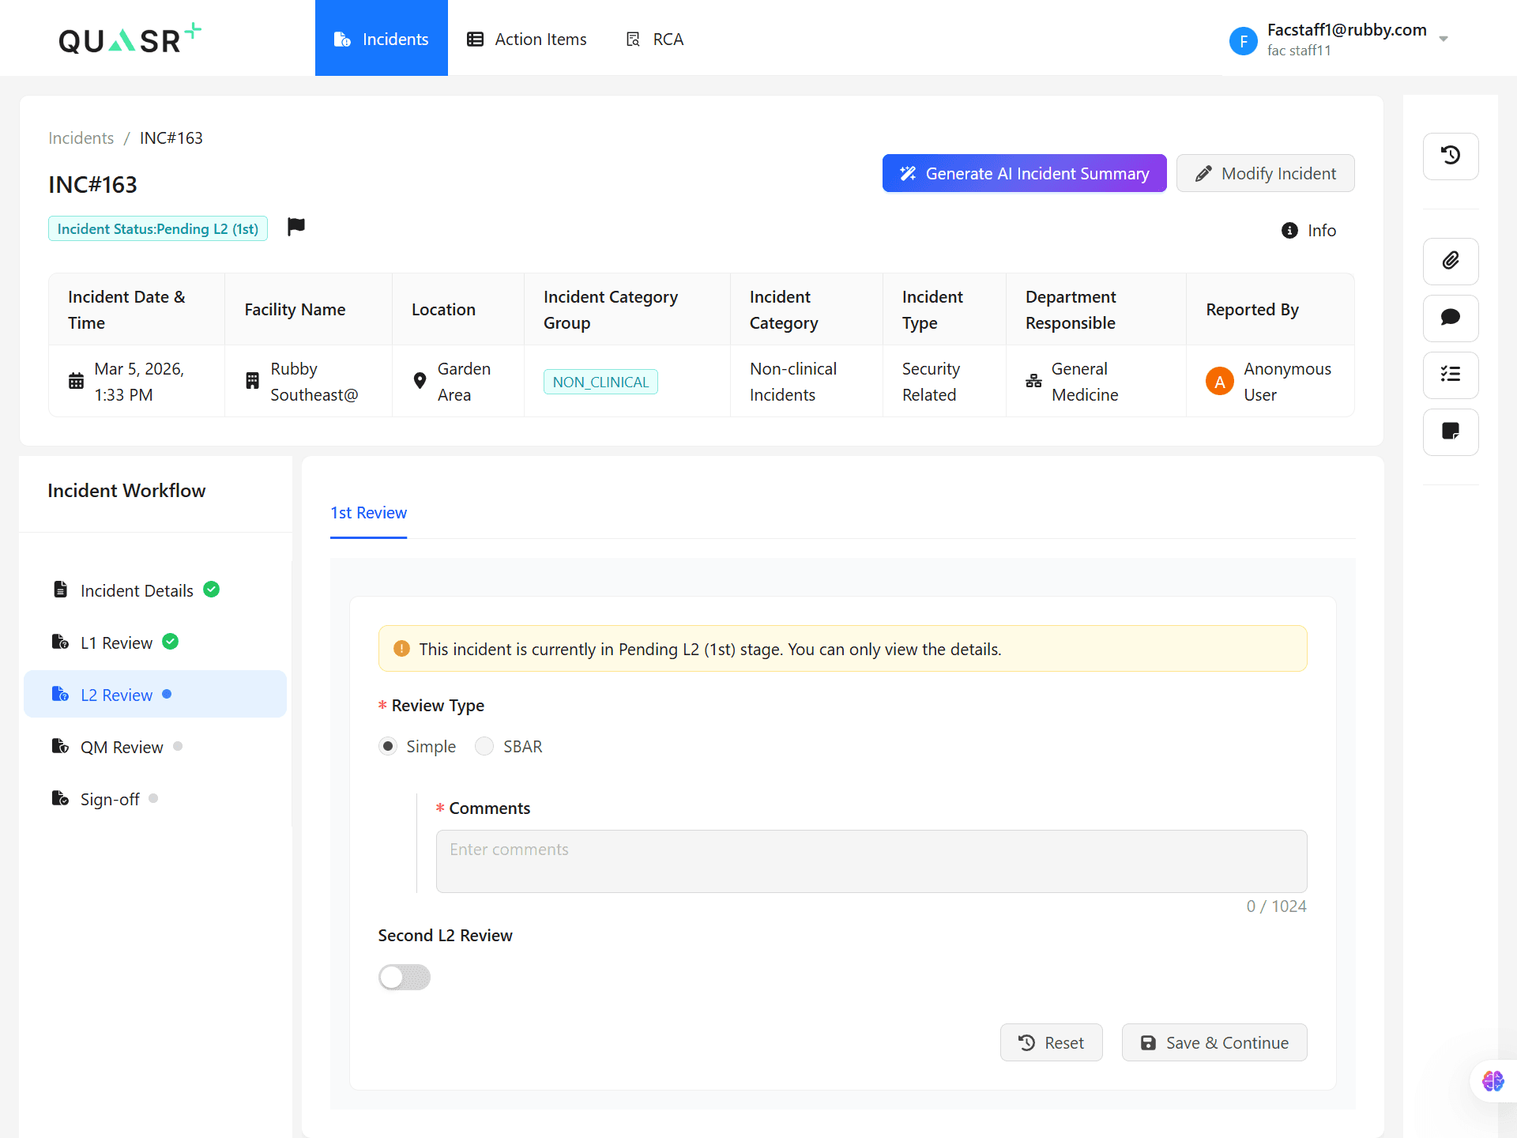The image size is (1517, 1138).
Task: Open the L2 Review workflow step
Action: coord(116,695)
